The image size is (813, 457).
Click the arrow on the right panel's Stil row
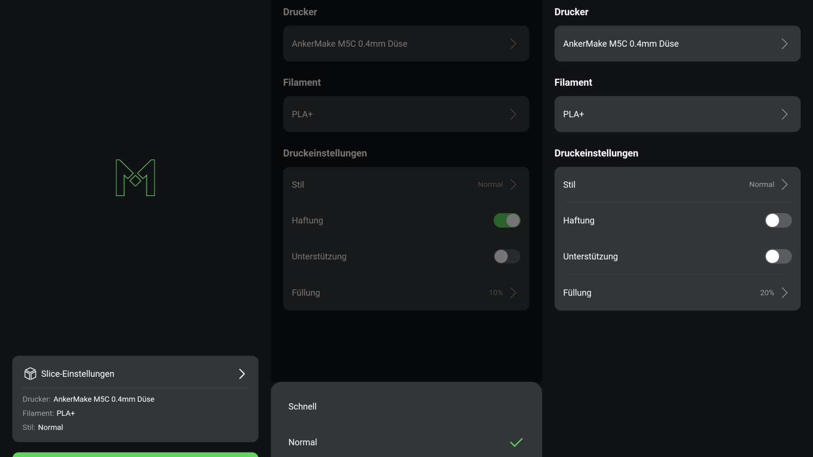[784, 184]
